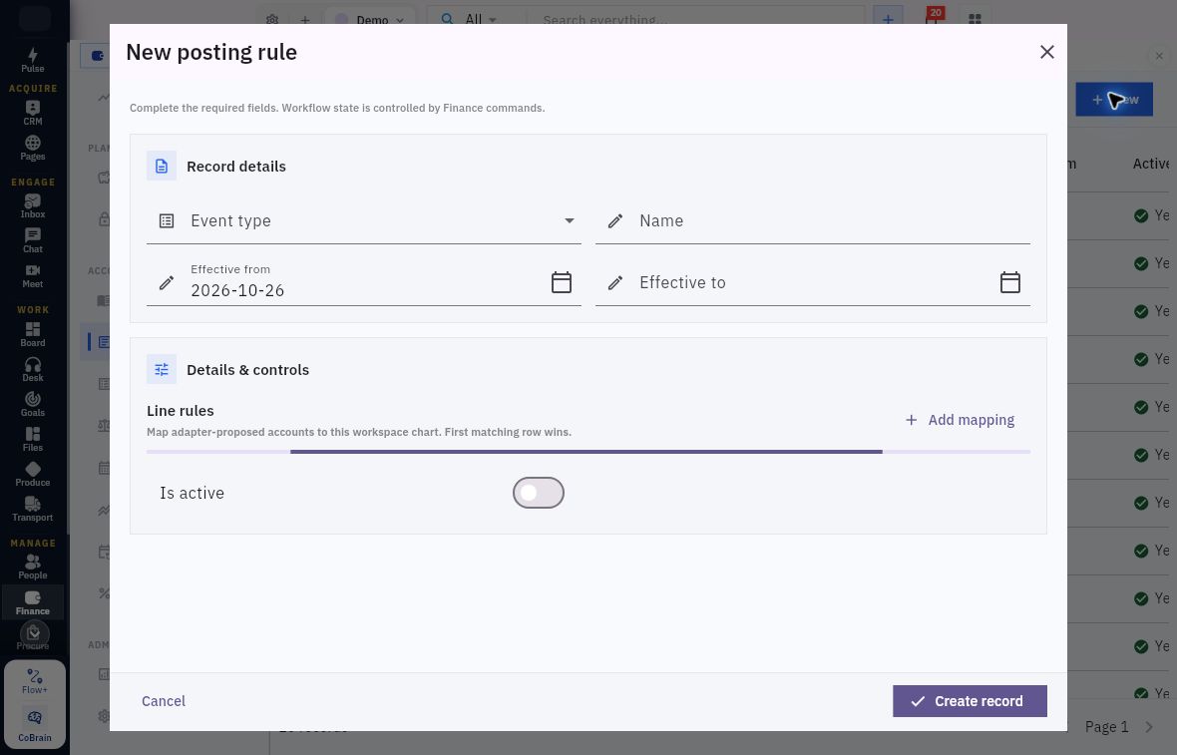Open Pages module in sidebar
The height and width of the screenshot is (755, 1177).
tap(32, 149)
